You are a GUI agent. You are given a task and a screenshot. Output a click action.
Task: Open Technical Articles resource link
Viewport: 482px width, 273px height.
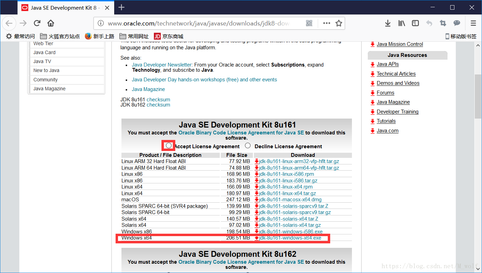click(396, 74)
